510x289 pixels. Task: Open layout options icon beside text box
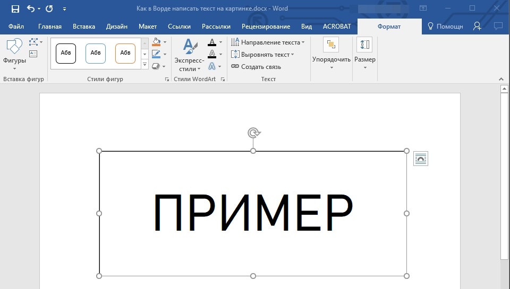click(420, 159)
